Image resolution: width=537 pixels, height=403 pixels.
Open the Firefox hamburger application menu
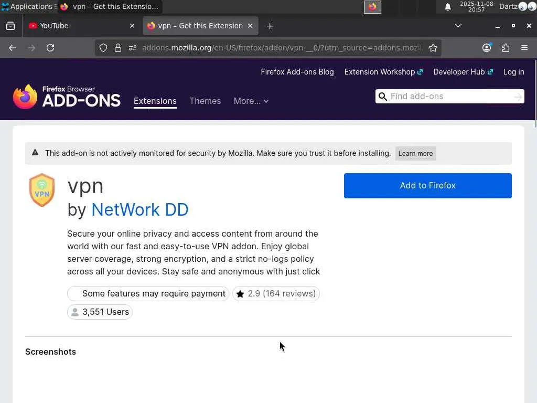524,48
